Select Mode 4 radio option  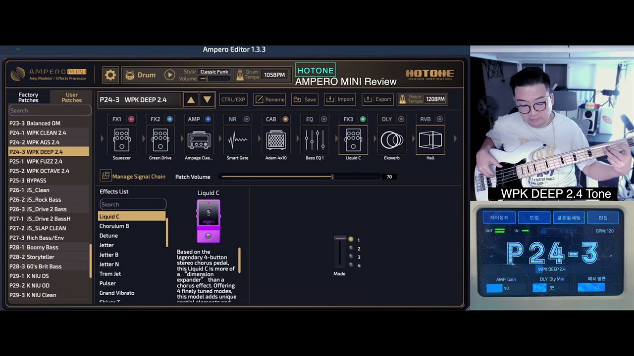pyautogui.click(x=351, y=266)
